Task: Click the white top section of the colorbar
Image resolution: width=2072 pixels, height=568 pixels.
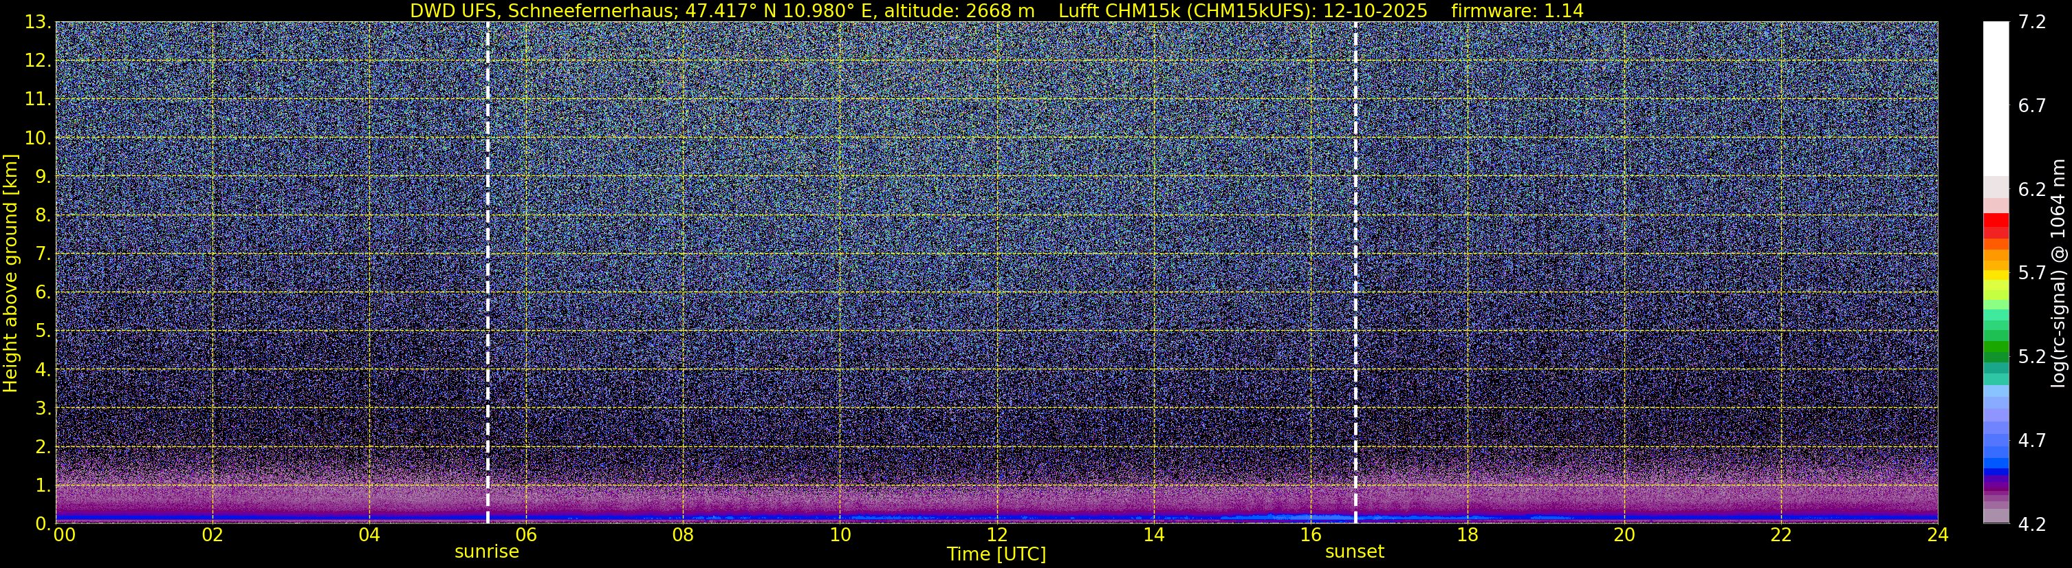Action: click(x=1996, y=98)
